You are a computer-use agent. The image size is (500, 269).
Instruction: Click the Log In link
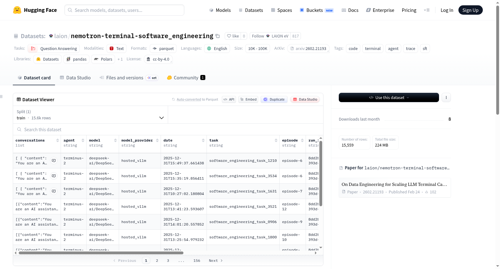coord(447,10)
